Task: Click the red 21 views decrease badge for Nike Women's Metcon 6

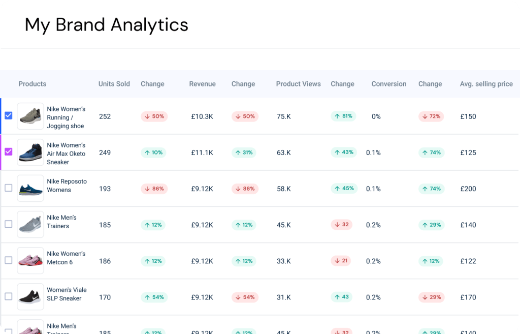Action: coord(341,261)
